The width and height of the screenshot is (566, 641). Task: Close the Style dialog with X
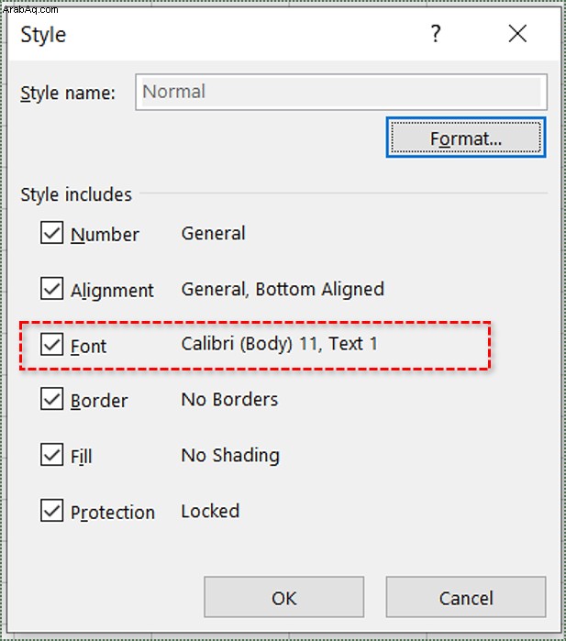click(x=517, y=35)
